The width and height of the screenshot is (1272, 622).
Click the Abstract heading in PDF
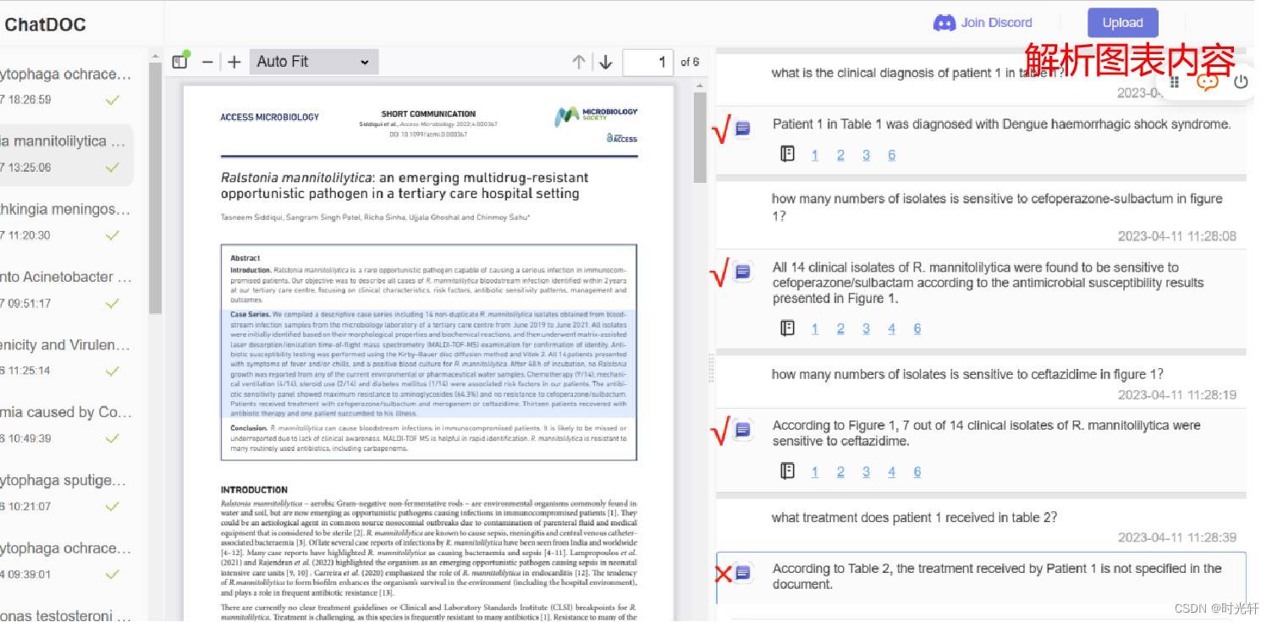click(245, 257)
